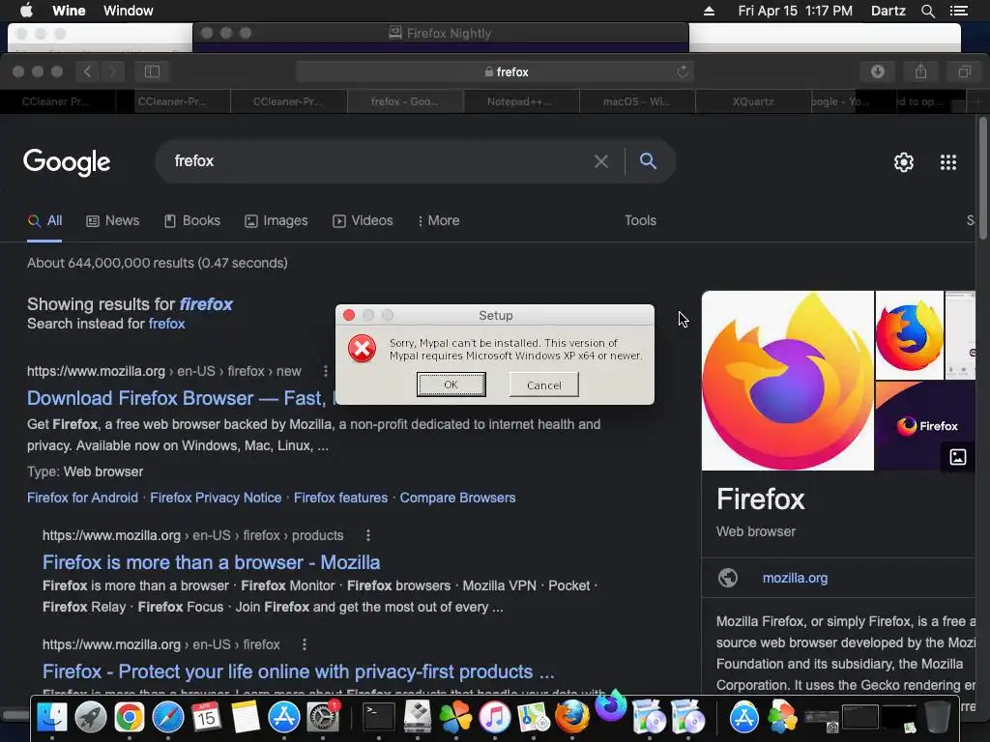Image resolution: width=990 pixels, height=742 pixels.
Task: Open the Wine menu in menu bar
Action: click(x=69, y=11)
